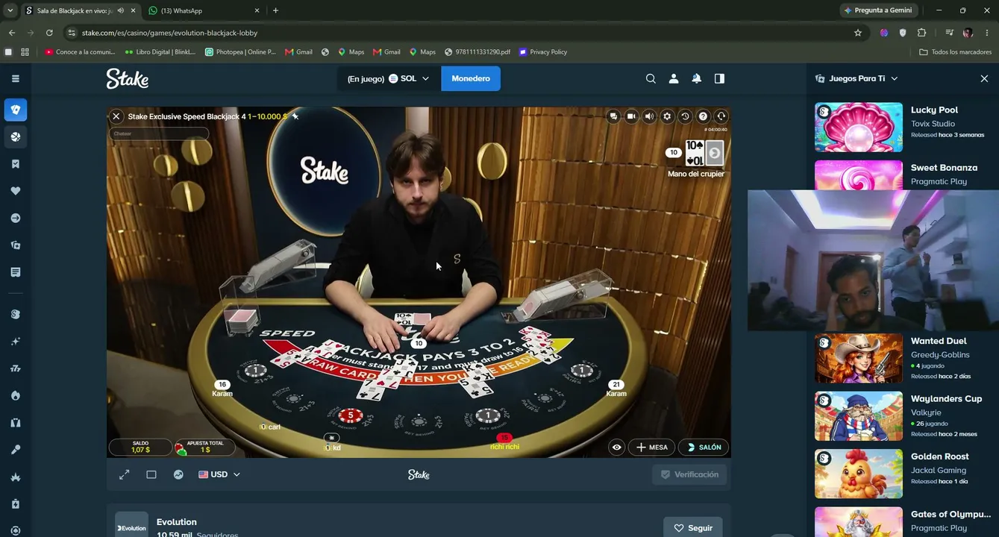Image resolution: width=999 pixels, height=537 pixels.
Task: Open Todos los marcadores folder
Action: (956, 52)
